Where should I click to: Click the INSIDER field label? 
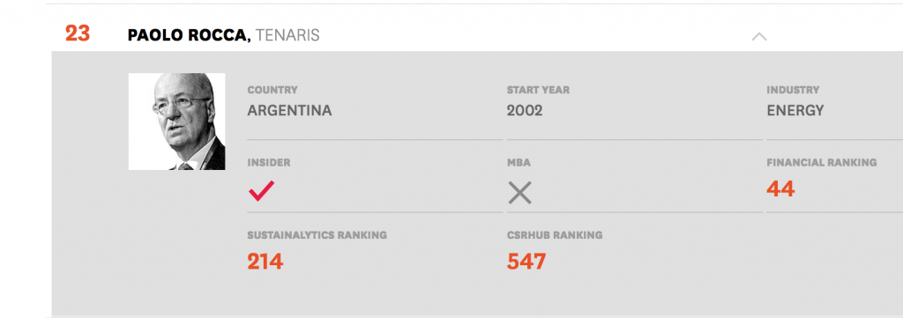(x=269, y=163)
